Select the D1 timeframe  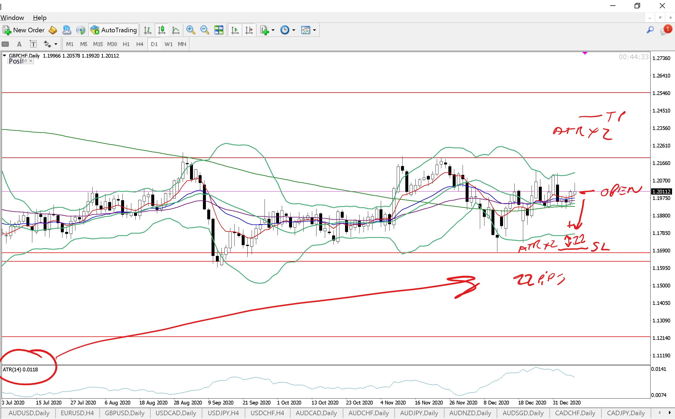154,44
